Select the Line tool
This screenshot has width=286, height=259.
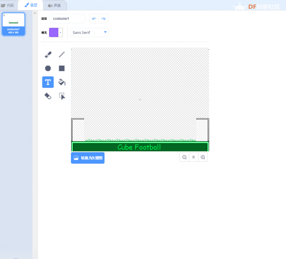[62, 54]
